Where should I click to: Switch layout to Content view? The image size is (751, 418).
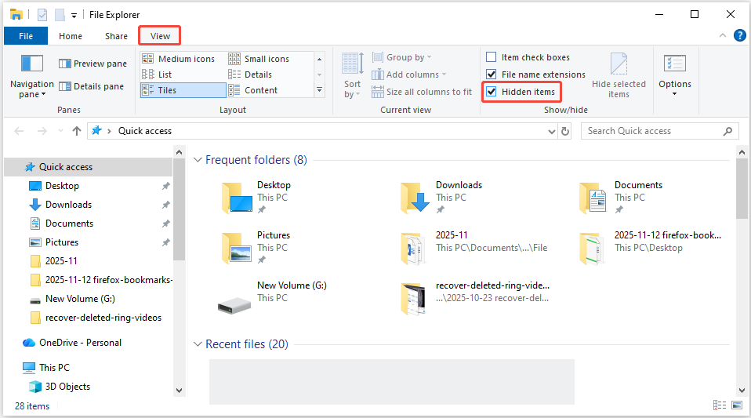(x=253, y=90)
